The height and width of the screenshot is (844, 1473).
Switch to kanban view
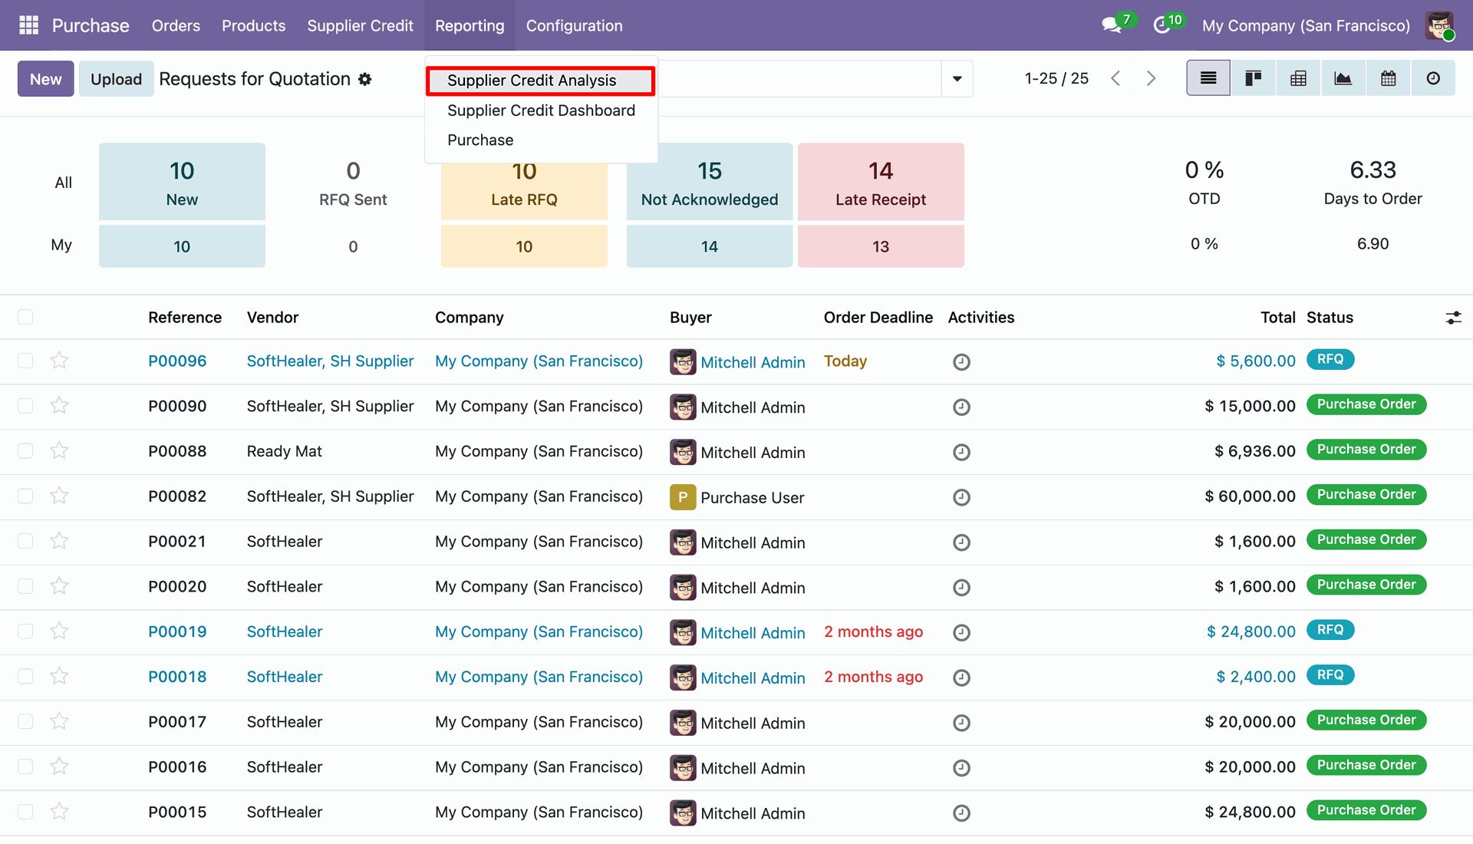[1254, 78]
